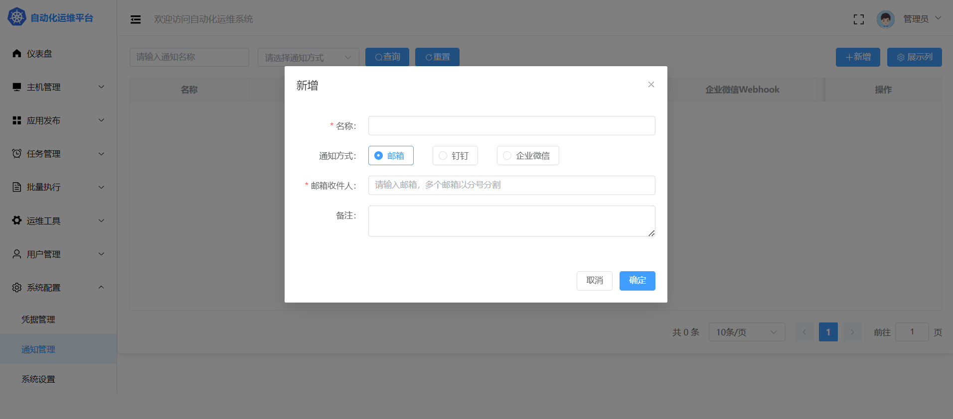Click the platform logo icon
953x419 pixels.
click(x=17, y=17)
